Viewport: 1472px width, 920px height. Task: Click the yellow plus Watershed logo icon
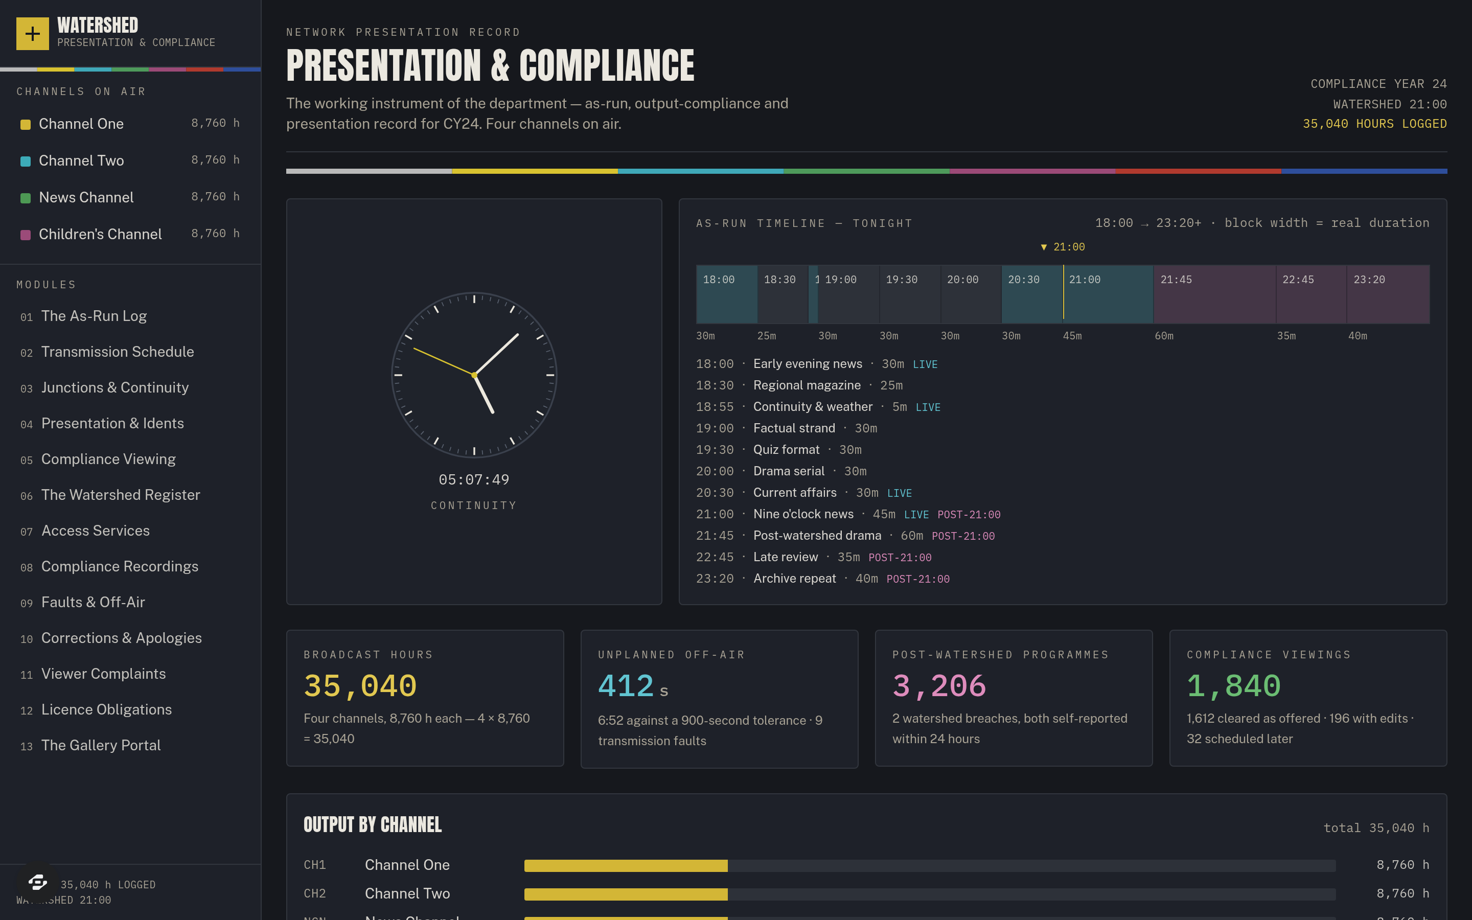click(32, 33)
